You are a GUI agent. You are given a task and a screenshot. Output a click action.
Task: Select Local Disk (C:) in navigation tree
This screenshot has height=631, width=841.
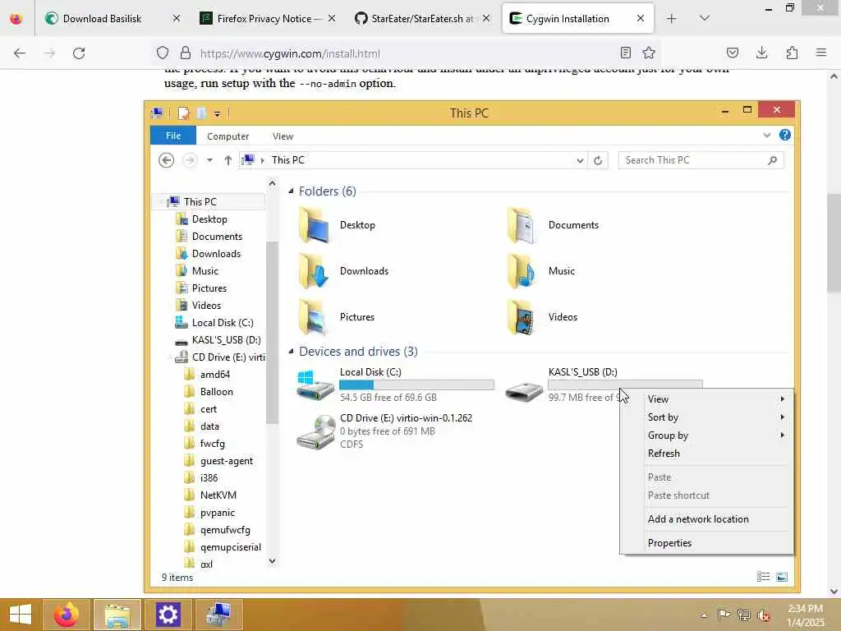point(222,322)
